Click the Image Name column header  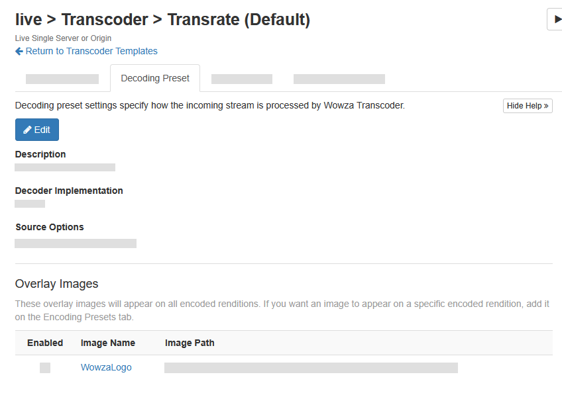(108, 343)
